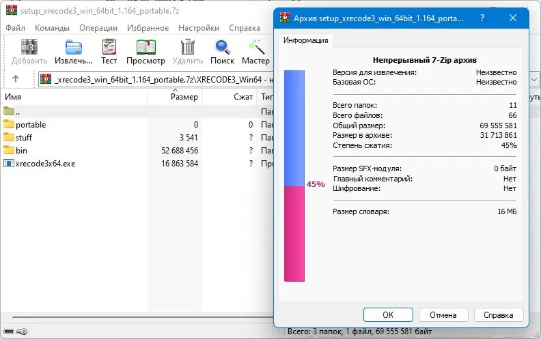Click the compression ratio bar graph
The image size is (541, 339).
[294, 176]
